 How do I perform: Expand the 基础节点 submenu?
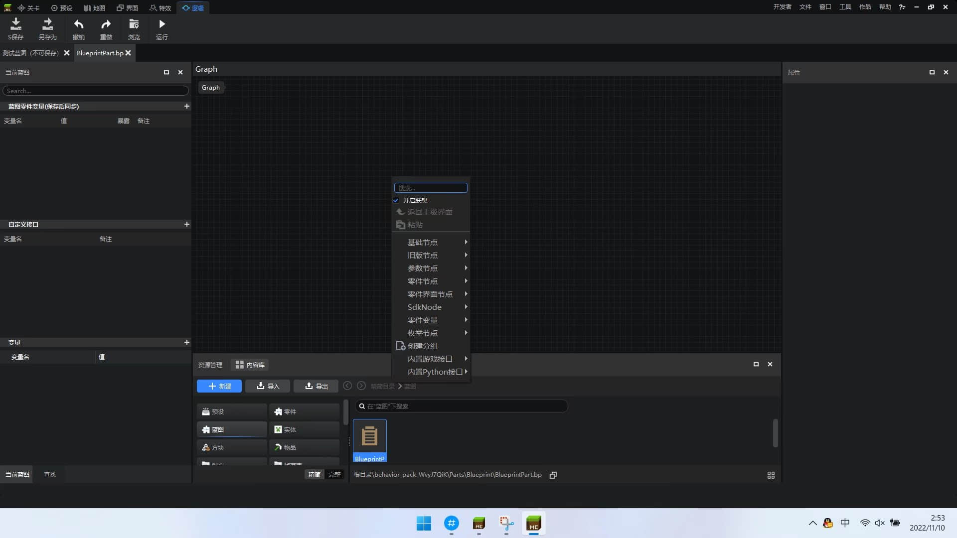pyautogui.click(x=431, y=242)
